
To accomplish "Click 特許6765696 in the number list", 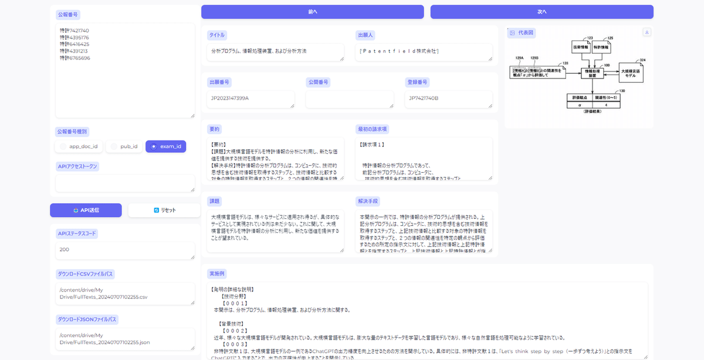I will pyautogui.click(x=75, y=58).
